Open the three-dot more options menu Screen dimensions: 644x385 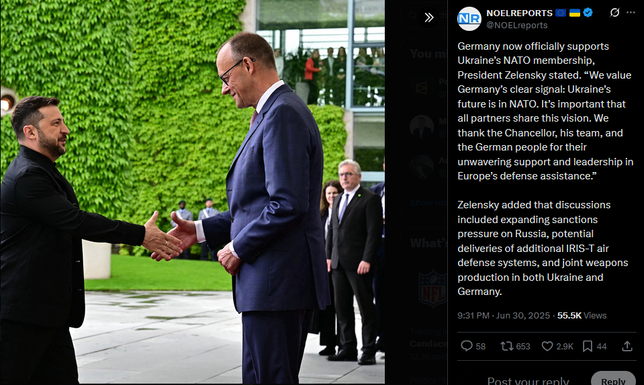(x=631, y=13)
